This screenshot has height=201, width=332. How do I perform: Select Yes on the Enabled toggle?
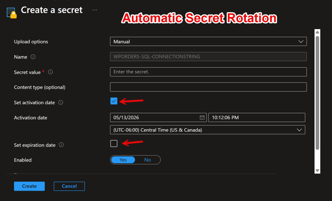click(x=123, y=160)
